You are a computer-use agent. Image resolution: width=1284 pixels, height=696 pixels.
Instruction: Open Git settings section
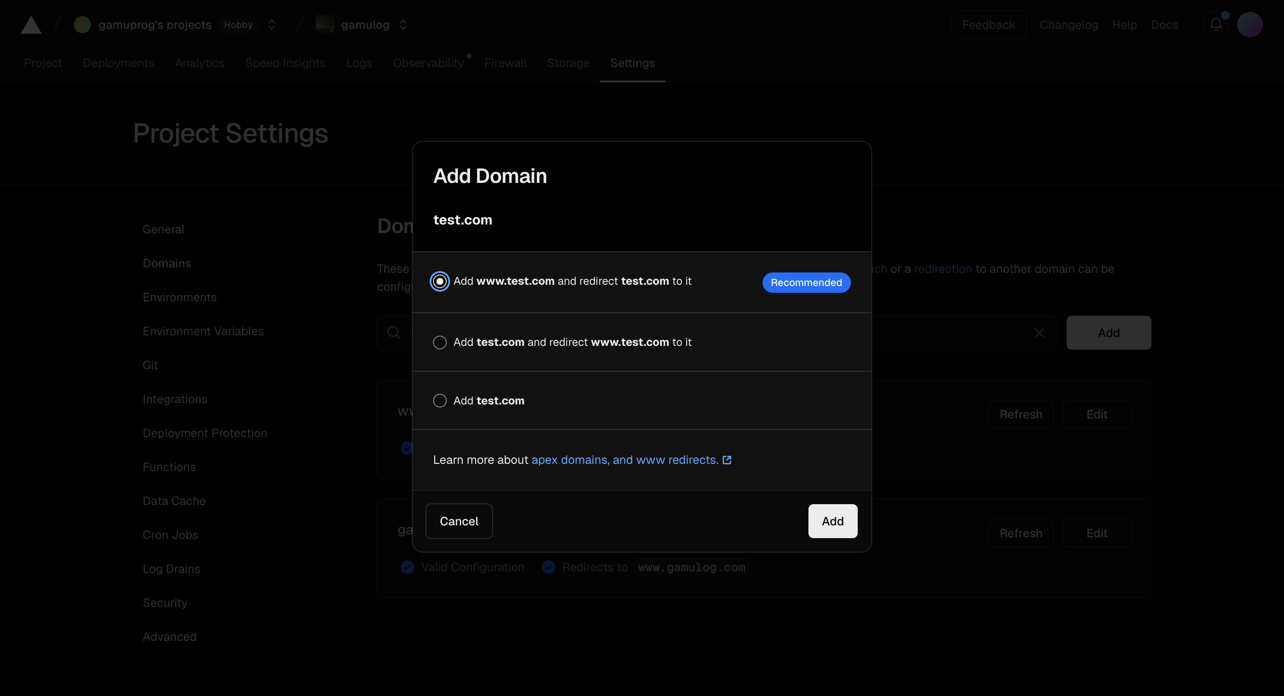point(150,365)
